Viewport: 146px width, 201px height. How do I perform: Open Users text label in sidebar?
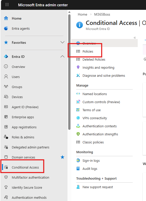(x=16, y=77)
